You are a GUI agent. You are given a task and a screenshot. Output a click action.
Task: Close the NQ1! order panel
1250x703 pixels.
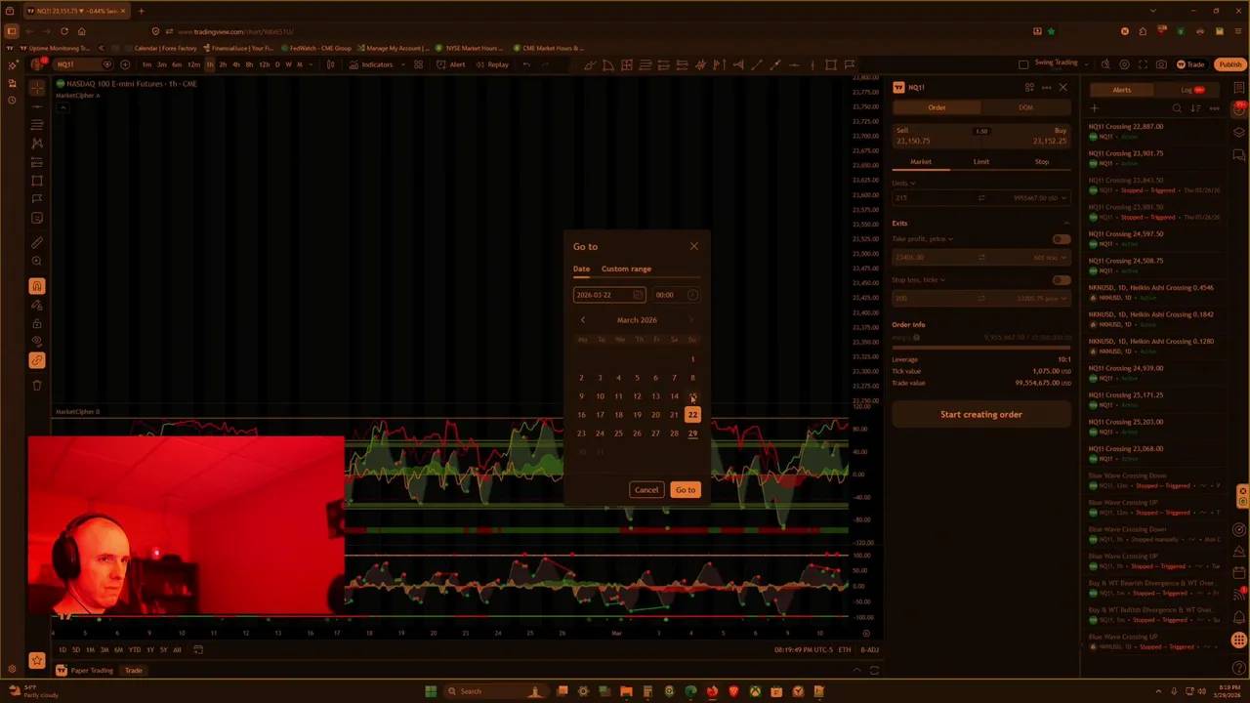click(x=1062, y=88)
